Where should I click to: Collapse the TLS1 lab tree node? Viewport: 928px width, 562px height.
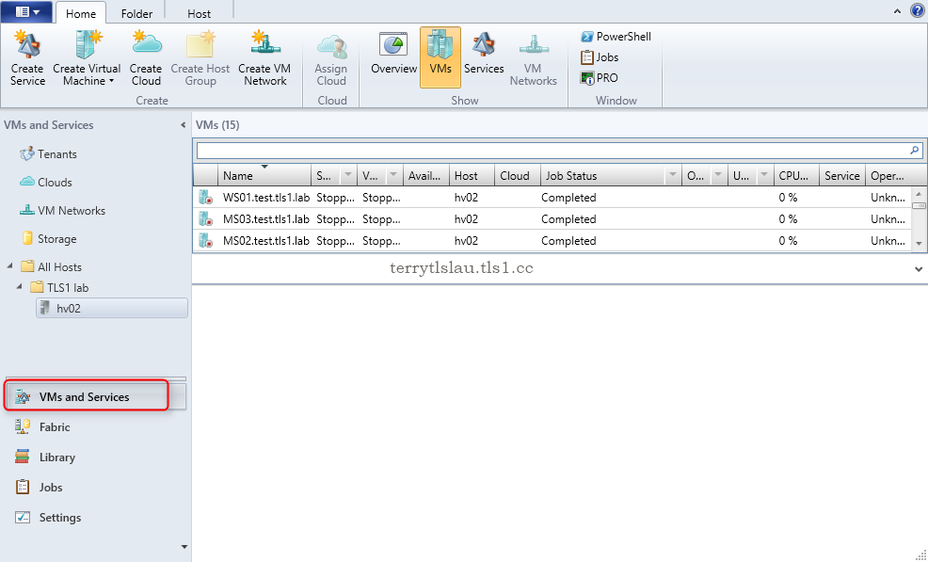pyautogui.click(x=20, y=286)
